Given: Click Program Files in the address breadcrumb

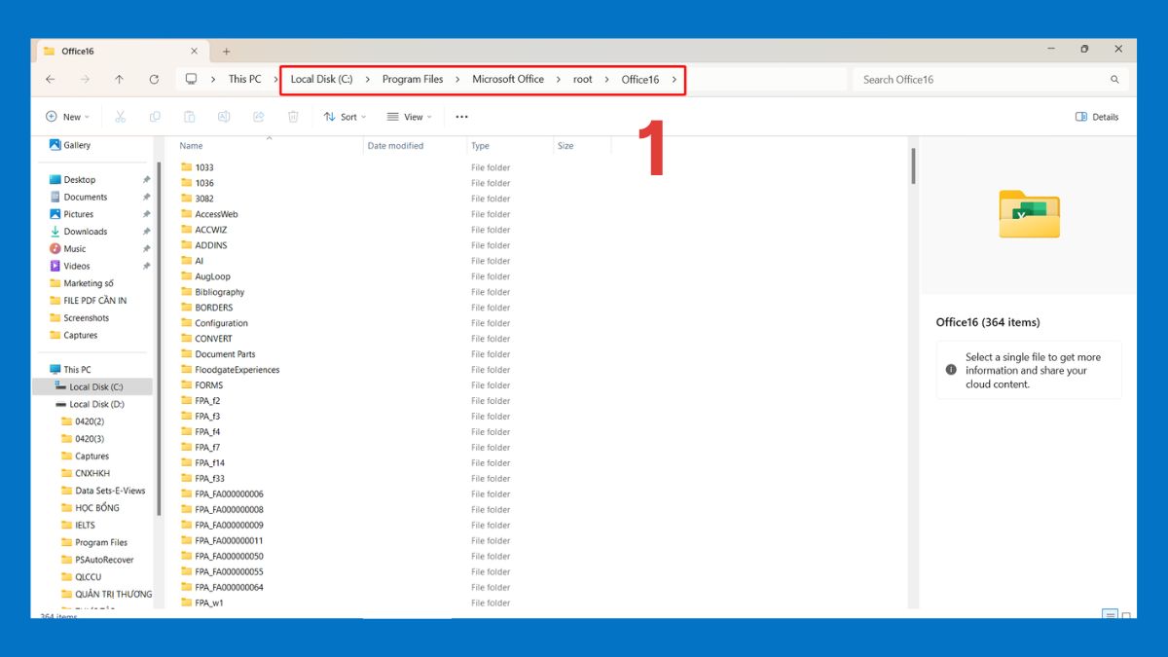Looking at the screenshot, I should pyautogui.click(x=412, y=80).
